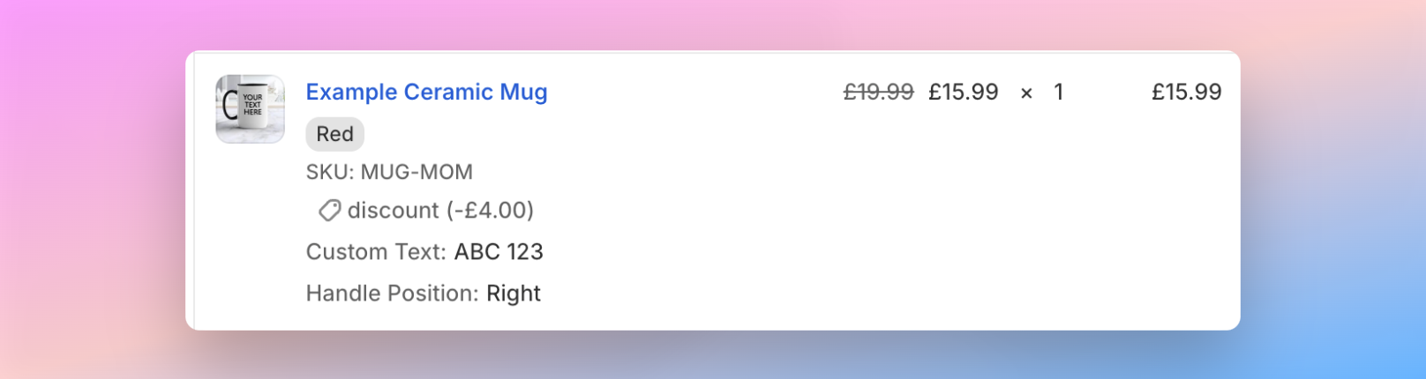Open the mug product thumbnail image
Screen dimensions: 1426x379
(x=250, y=108)
